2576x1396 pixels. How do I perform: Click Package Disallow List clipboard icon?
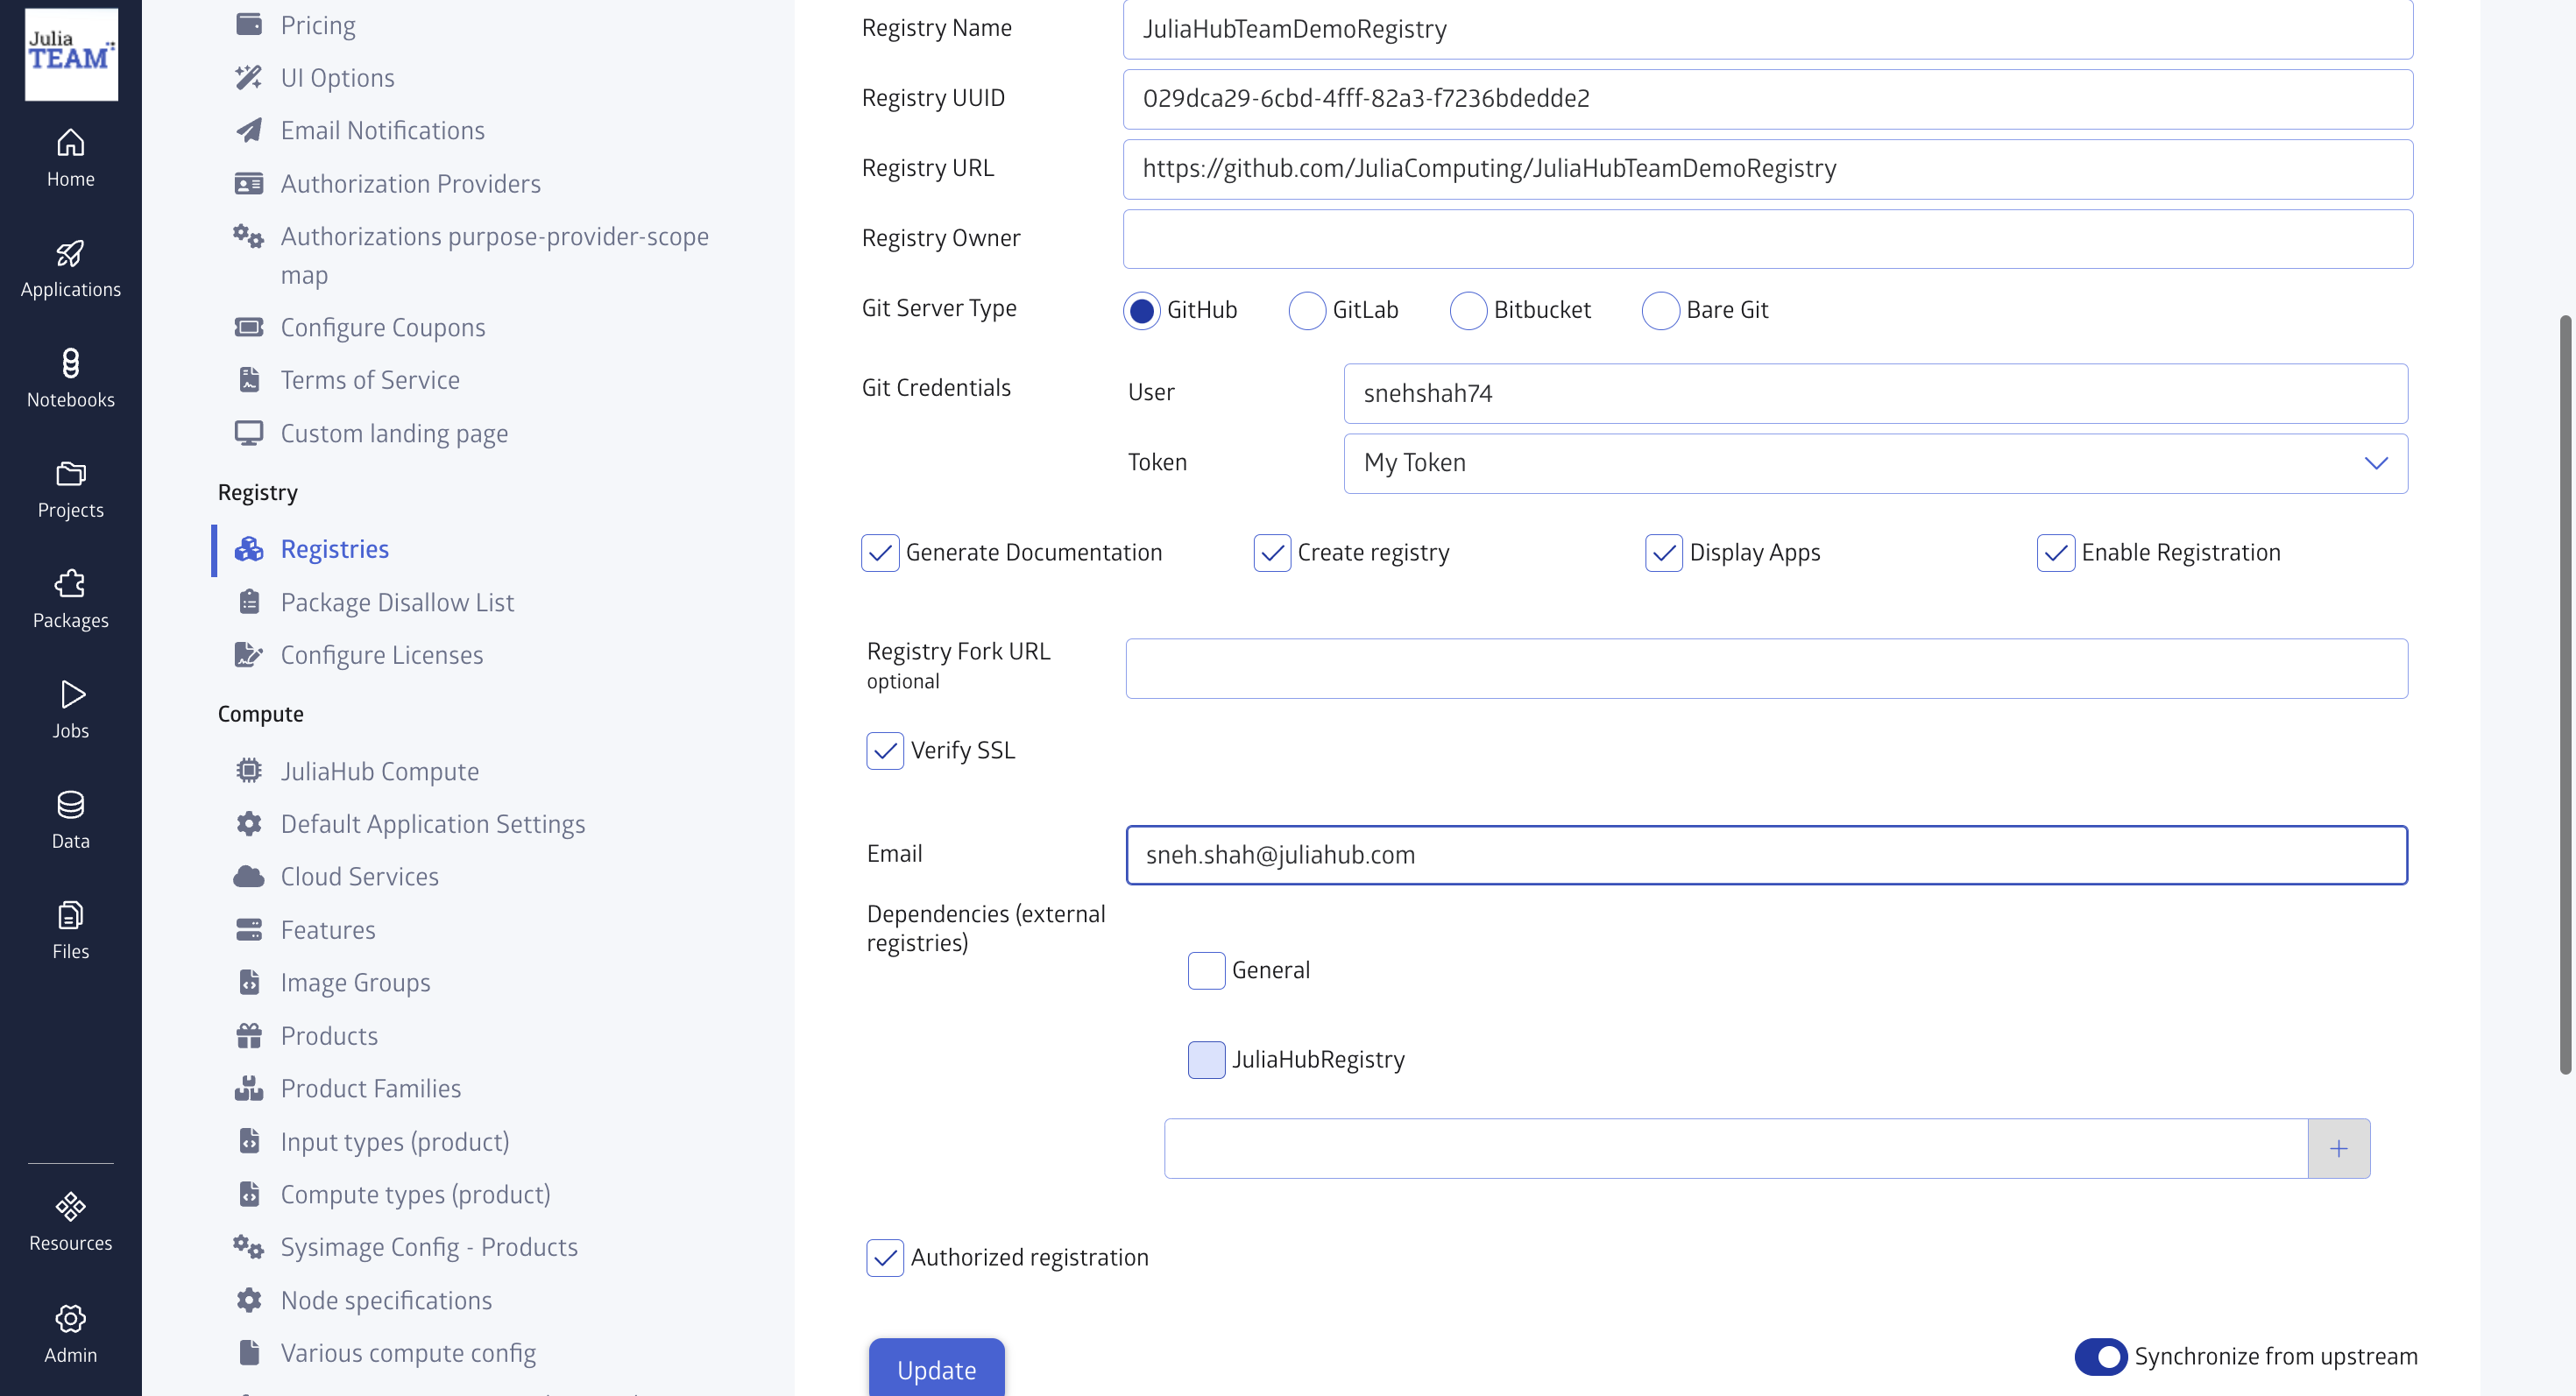coord(249,602)
